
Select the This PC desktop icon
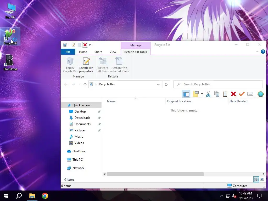tap(10, 11)
